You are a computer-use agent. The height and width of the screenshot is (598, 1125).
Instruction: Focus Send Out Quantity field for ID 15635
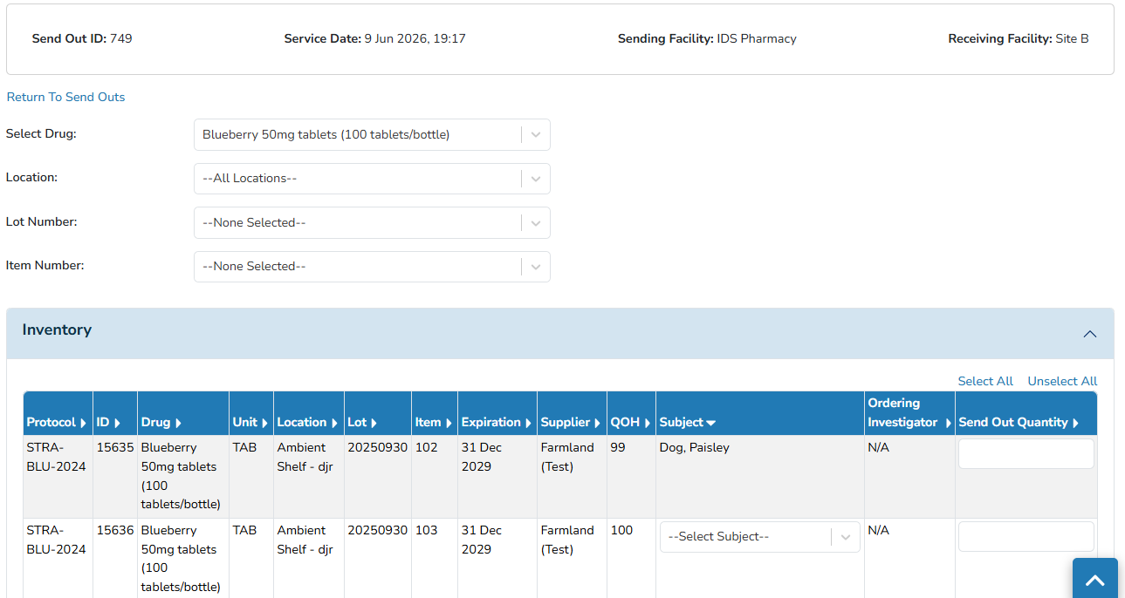pos(1026,454)
